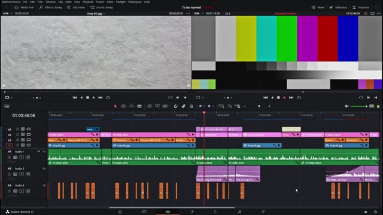
Task: Click the Insert Clip toolbar icon
Action: coord(149,106)
